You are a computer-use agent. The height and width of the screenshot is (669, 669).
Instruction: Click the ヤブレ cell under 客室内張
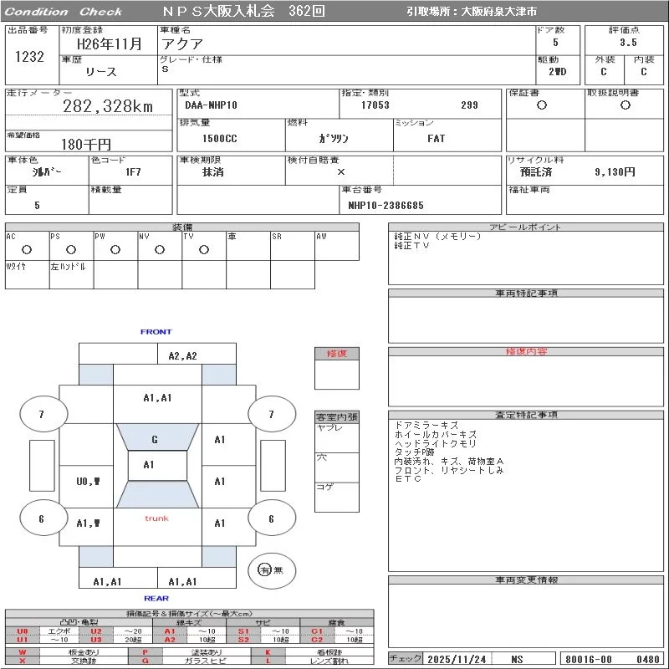coord(337,438)
